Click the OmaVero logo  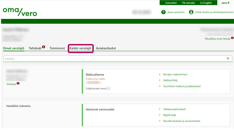click(20, 12)
